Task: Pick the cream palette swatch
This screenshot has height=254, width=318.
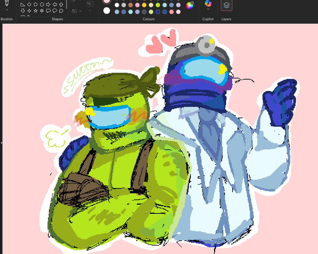Action: coord(151,5)
